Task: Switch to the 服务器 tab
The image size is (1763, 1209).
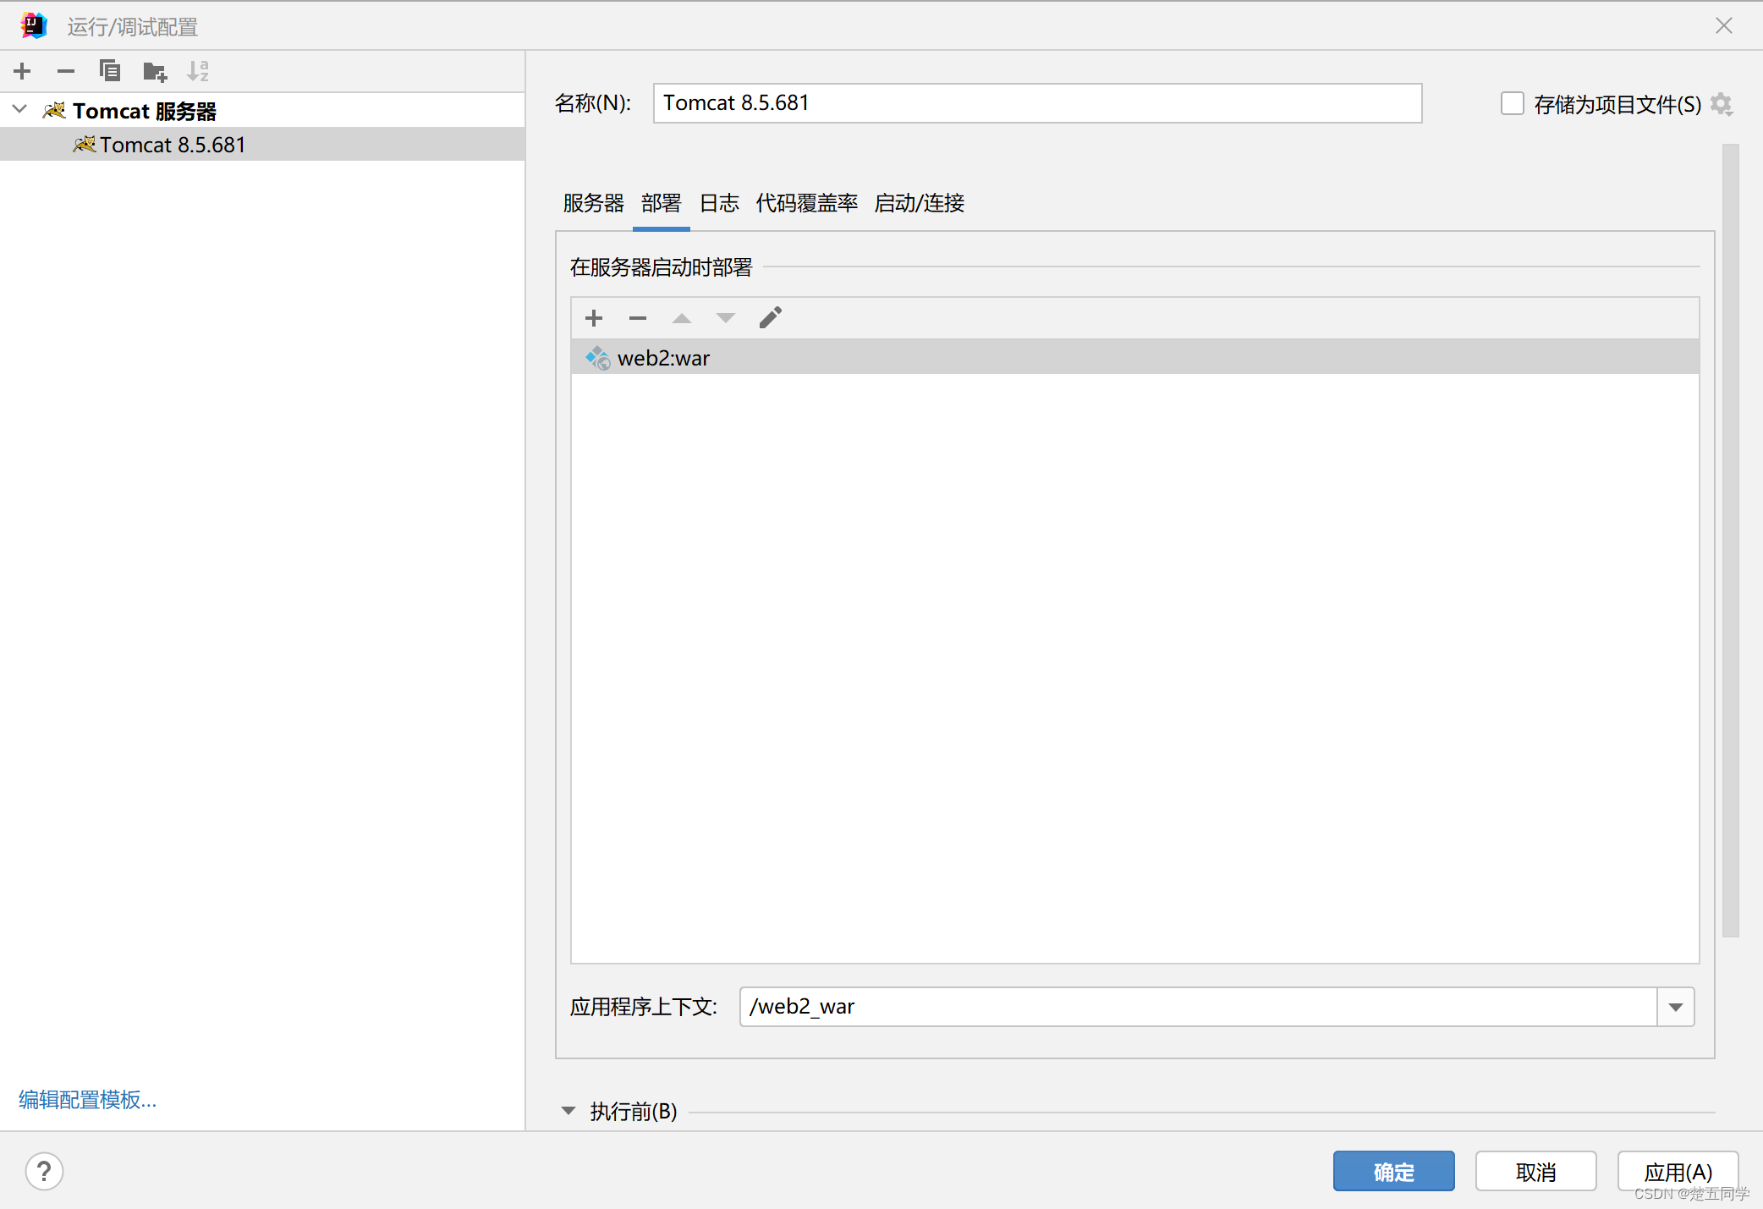Action: [594, 203]
